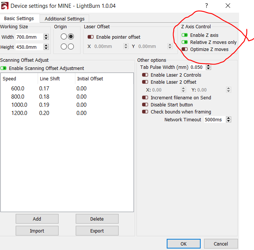Click the Line Shift column header

(57, 79)
